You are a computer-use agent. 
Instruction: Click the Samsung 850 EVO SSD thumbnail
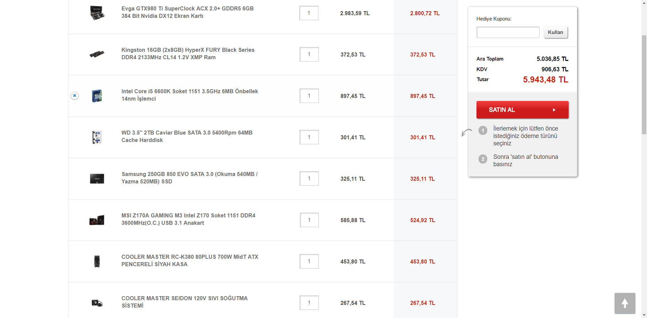coord(97,179)
